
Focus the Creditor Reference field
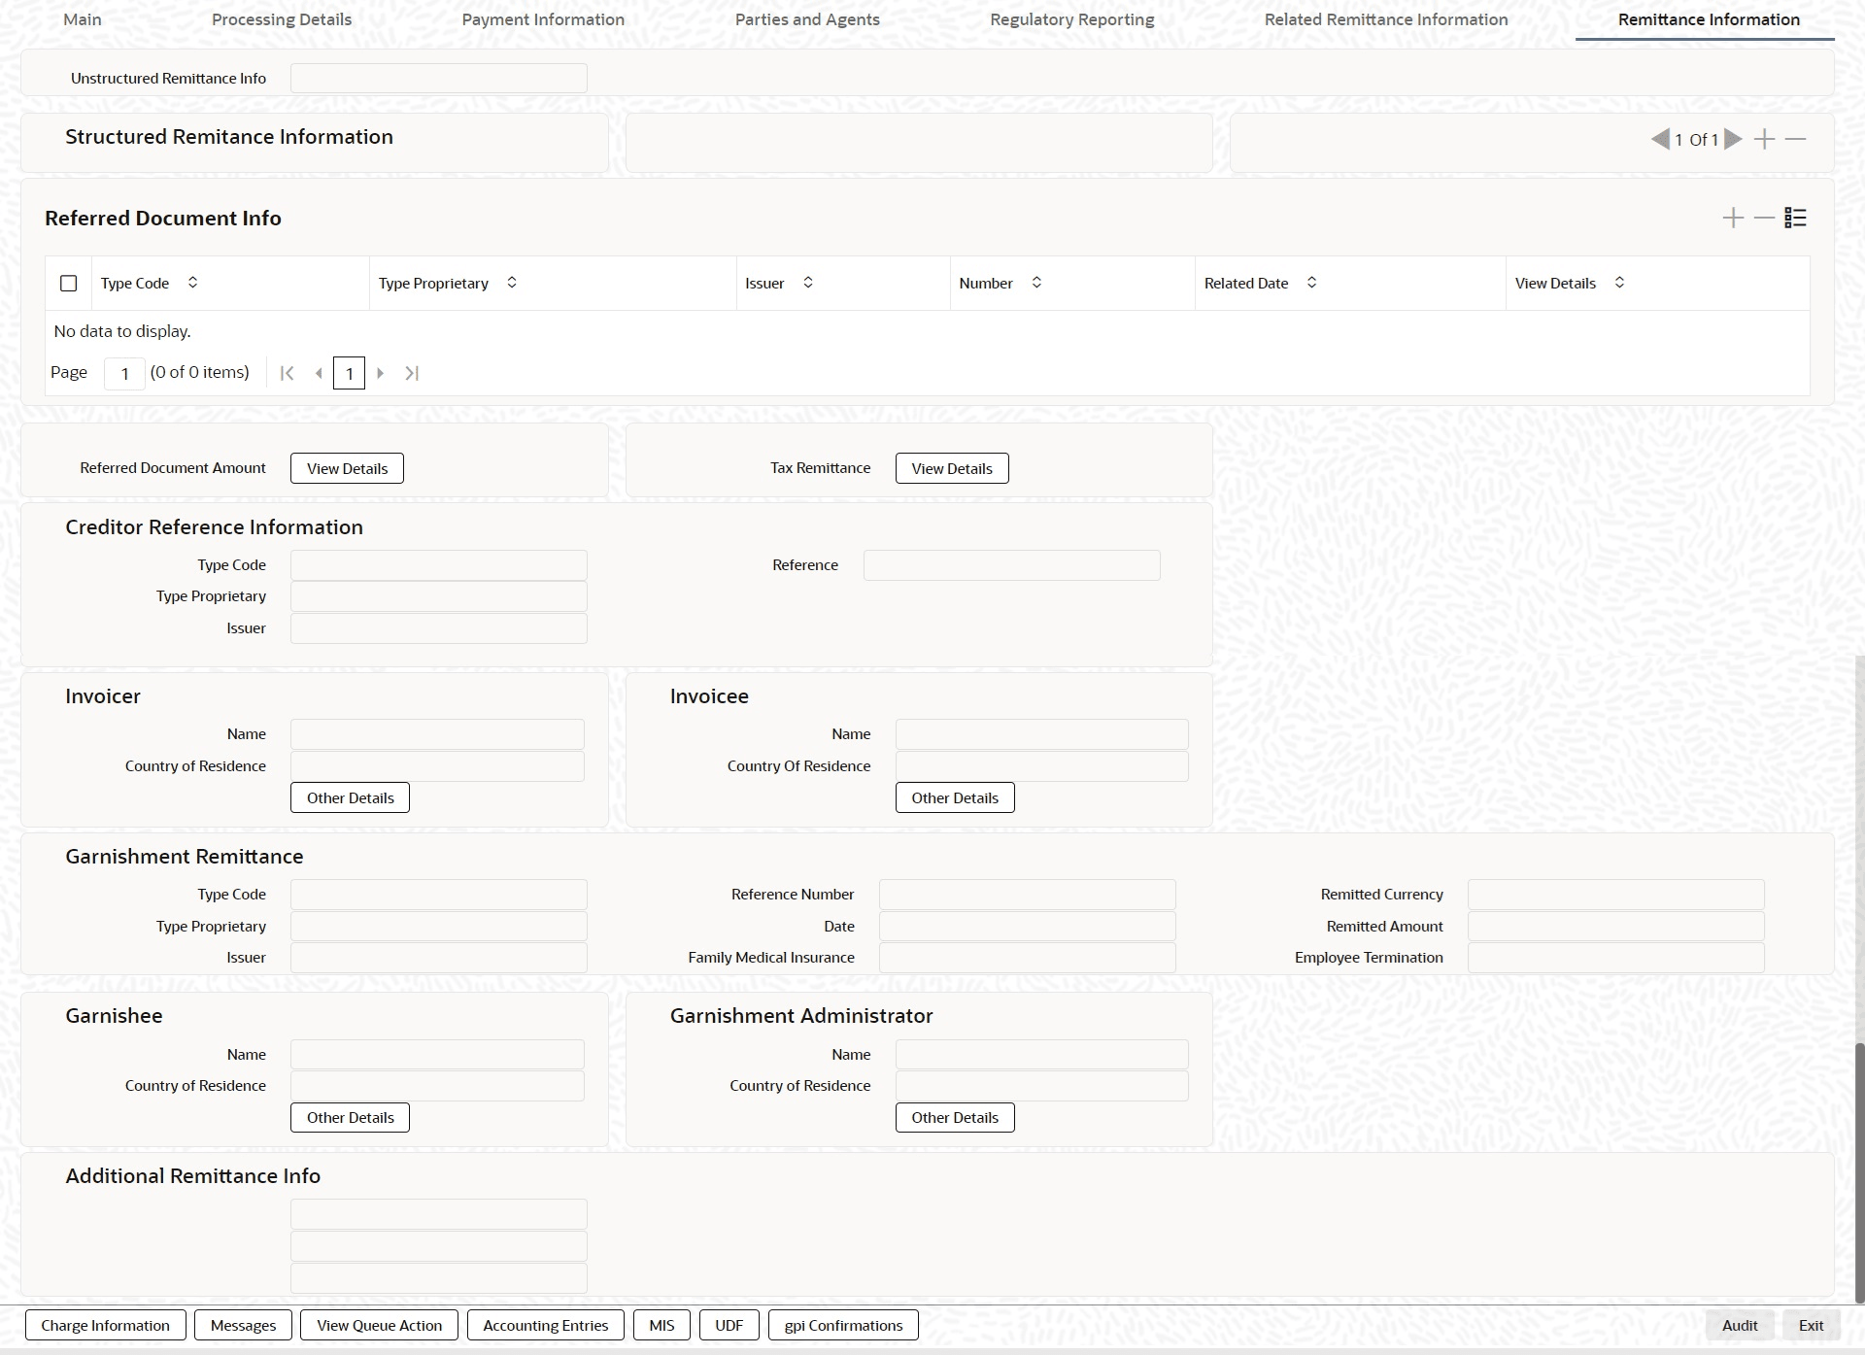click(x=1011, y=565)
